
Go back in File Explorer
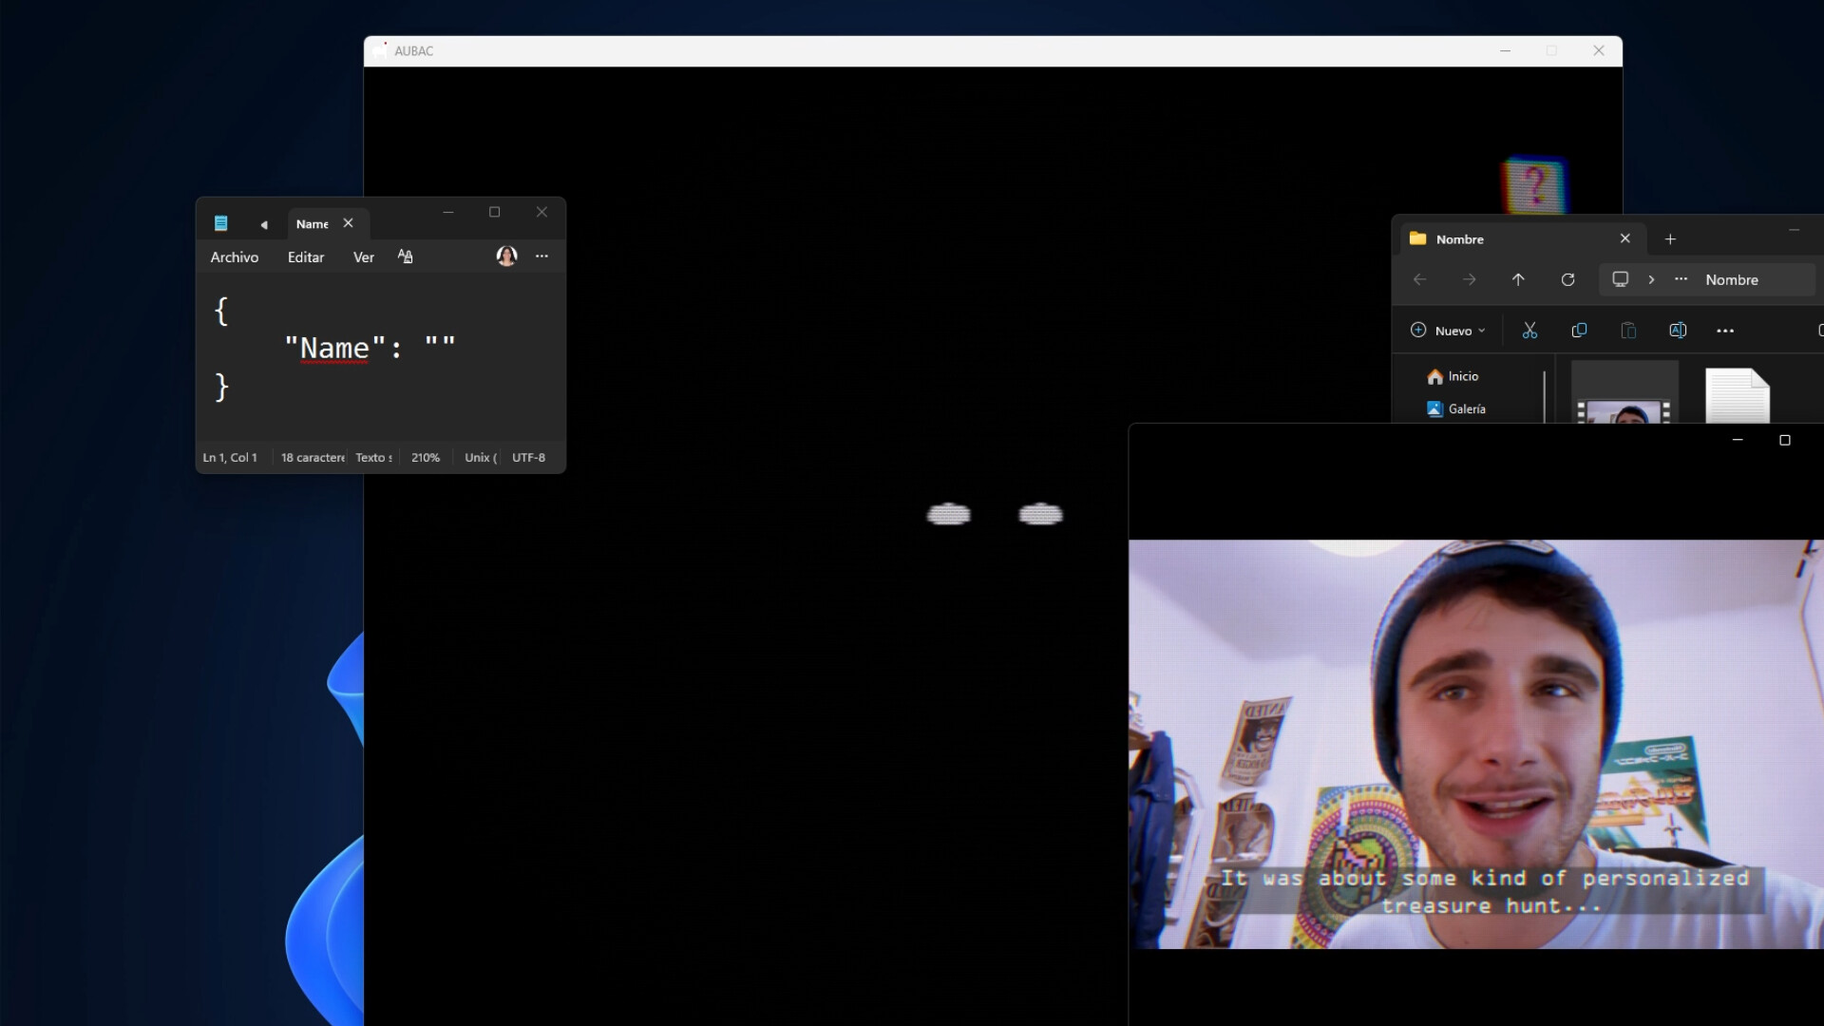coord(1420,279)
